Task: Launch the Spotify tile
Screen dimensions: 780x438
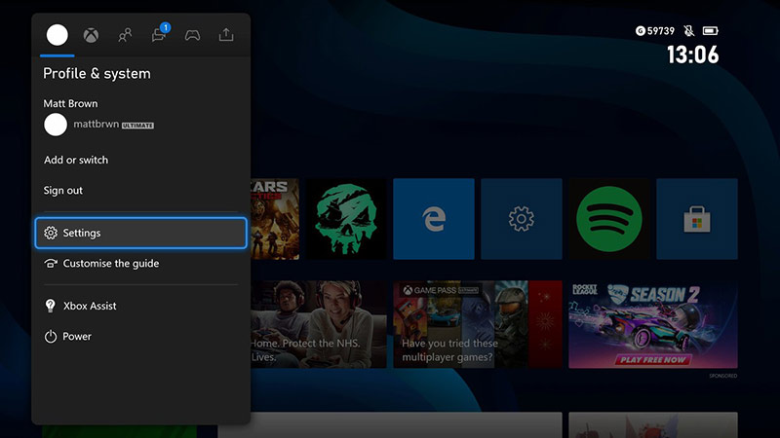Action: pos(609,219)
